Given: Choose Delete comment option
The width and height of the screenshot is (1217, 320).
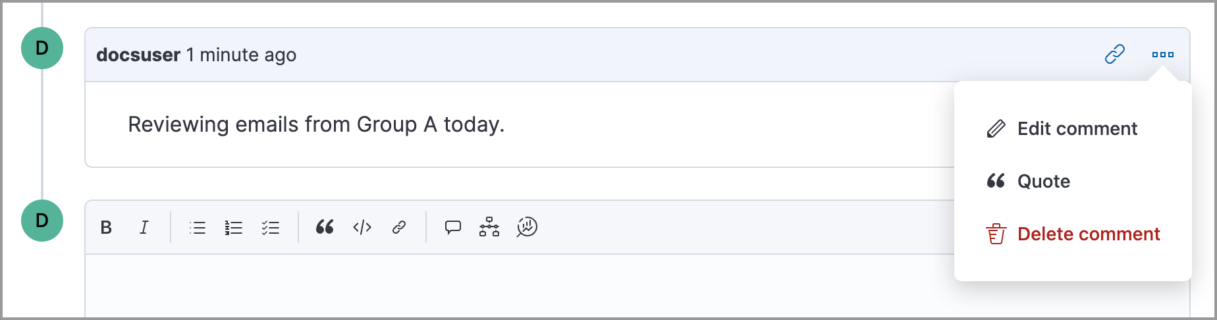Looking at the screenshot, I should point(1088,234).
